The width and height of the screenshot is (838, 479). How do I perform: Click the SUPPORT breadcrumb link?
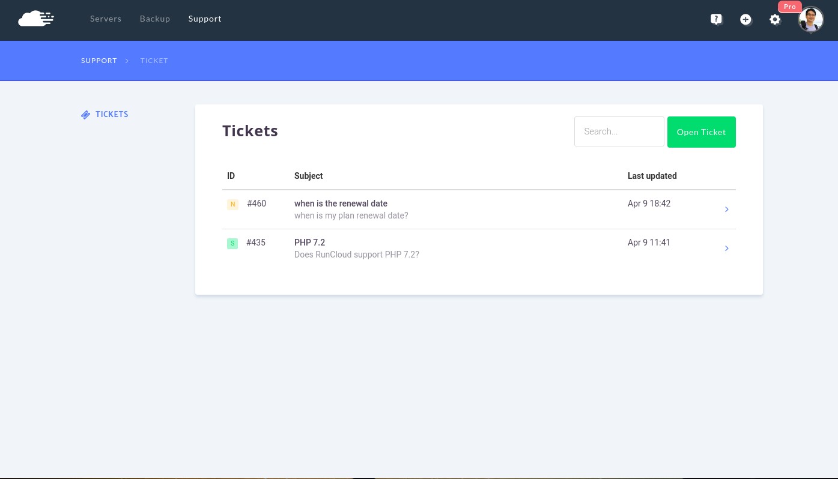pyautogui.click(x=99, y=61)
